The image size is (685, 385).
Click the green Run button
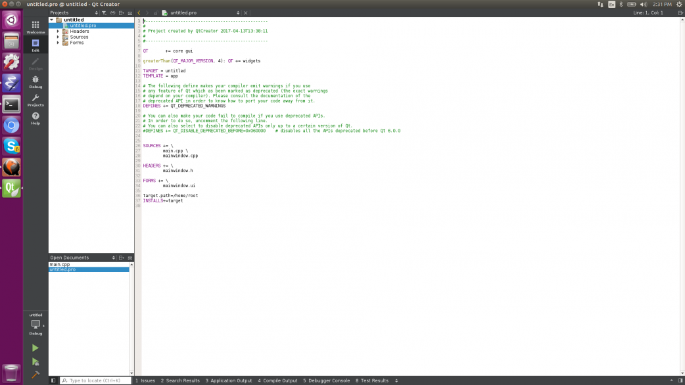35,348
